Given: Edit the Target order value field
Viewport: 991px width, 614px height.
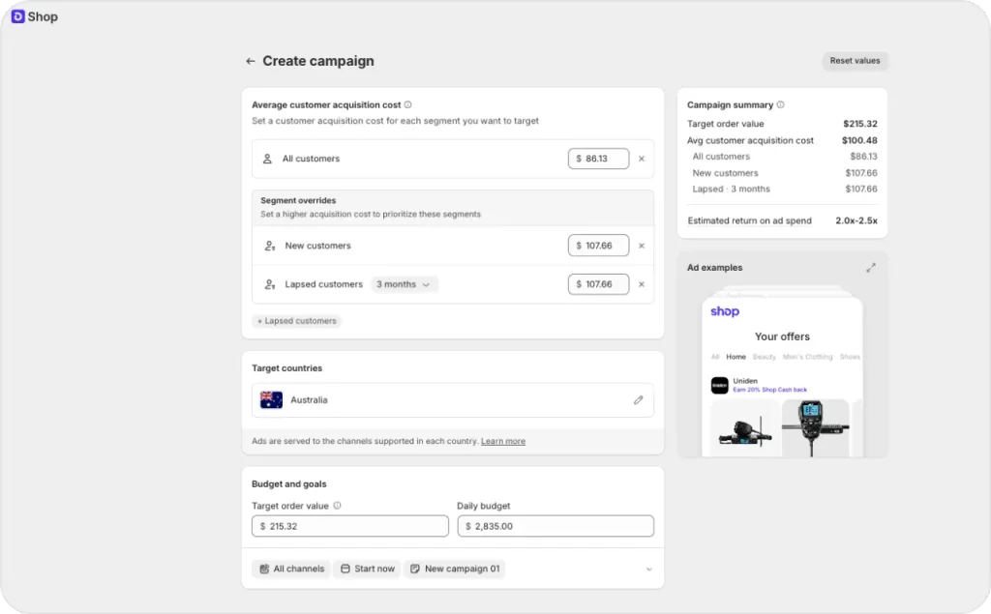Looking at the screenshot, I should pyautogui.click(x=350, y=526).
